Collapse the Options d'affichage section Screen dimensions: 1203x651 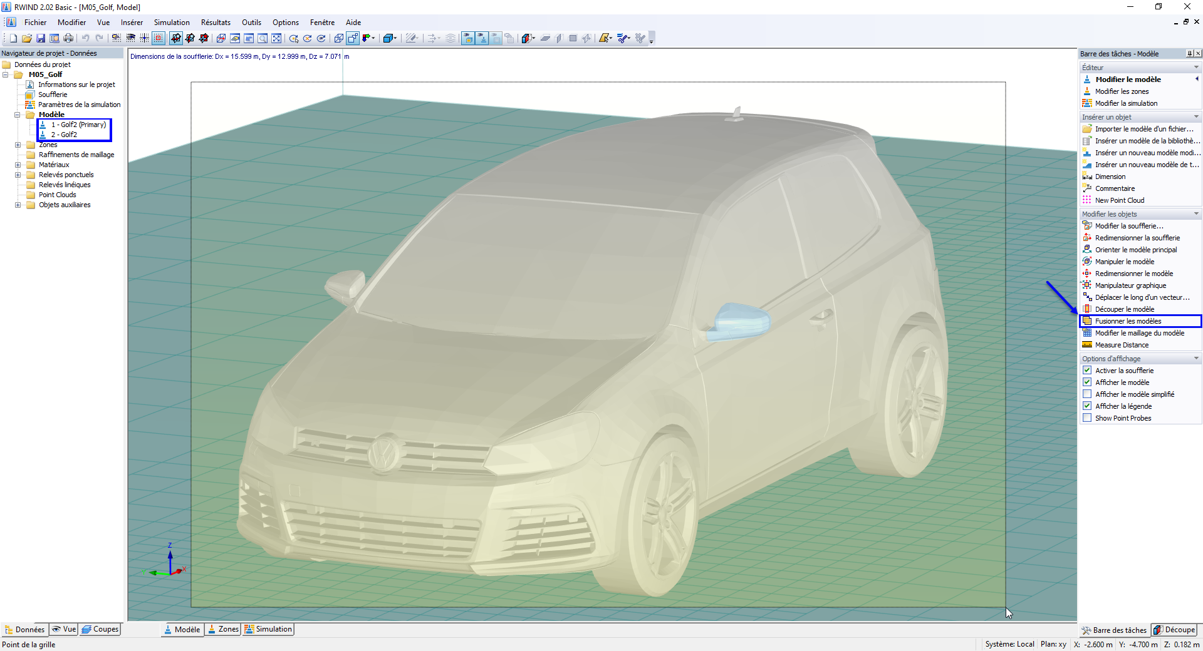[x=1196, y=359]
